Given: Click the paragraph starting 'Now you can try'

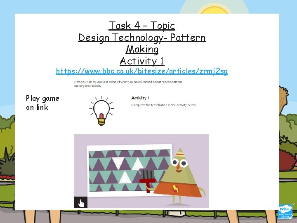Looking at the screenshot, I should [x=128, y=83].
